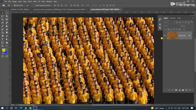Select the Rectangular Marquee tool

tap(7, 13)
